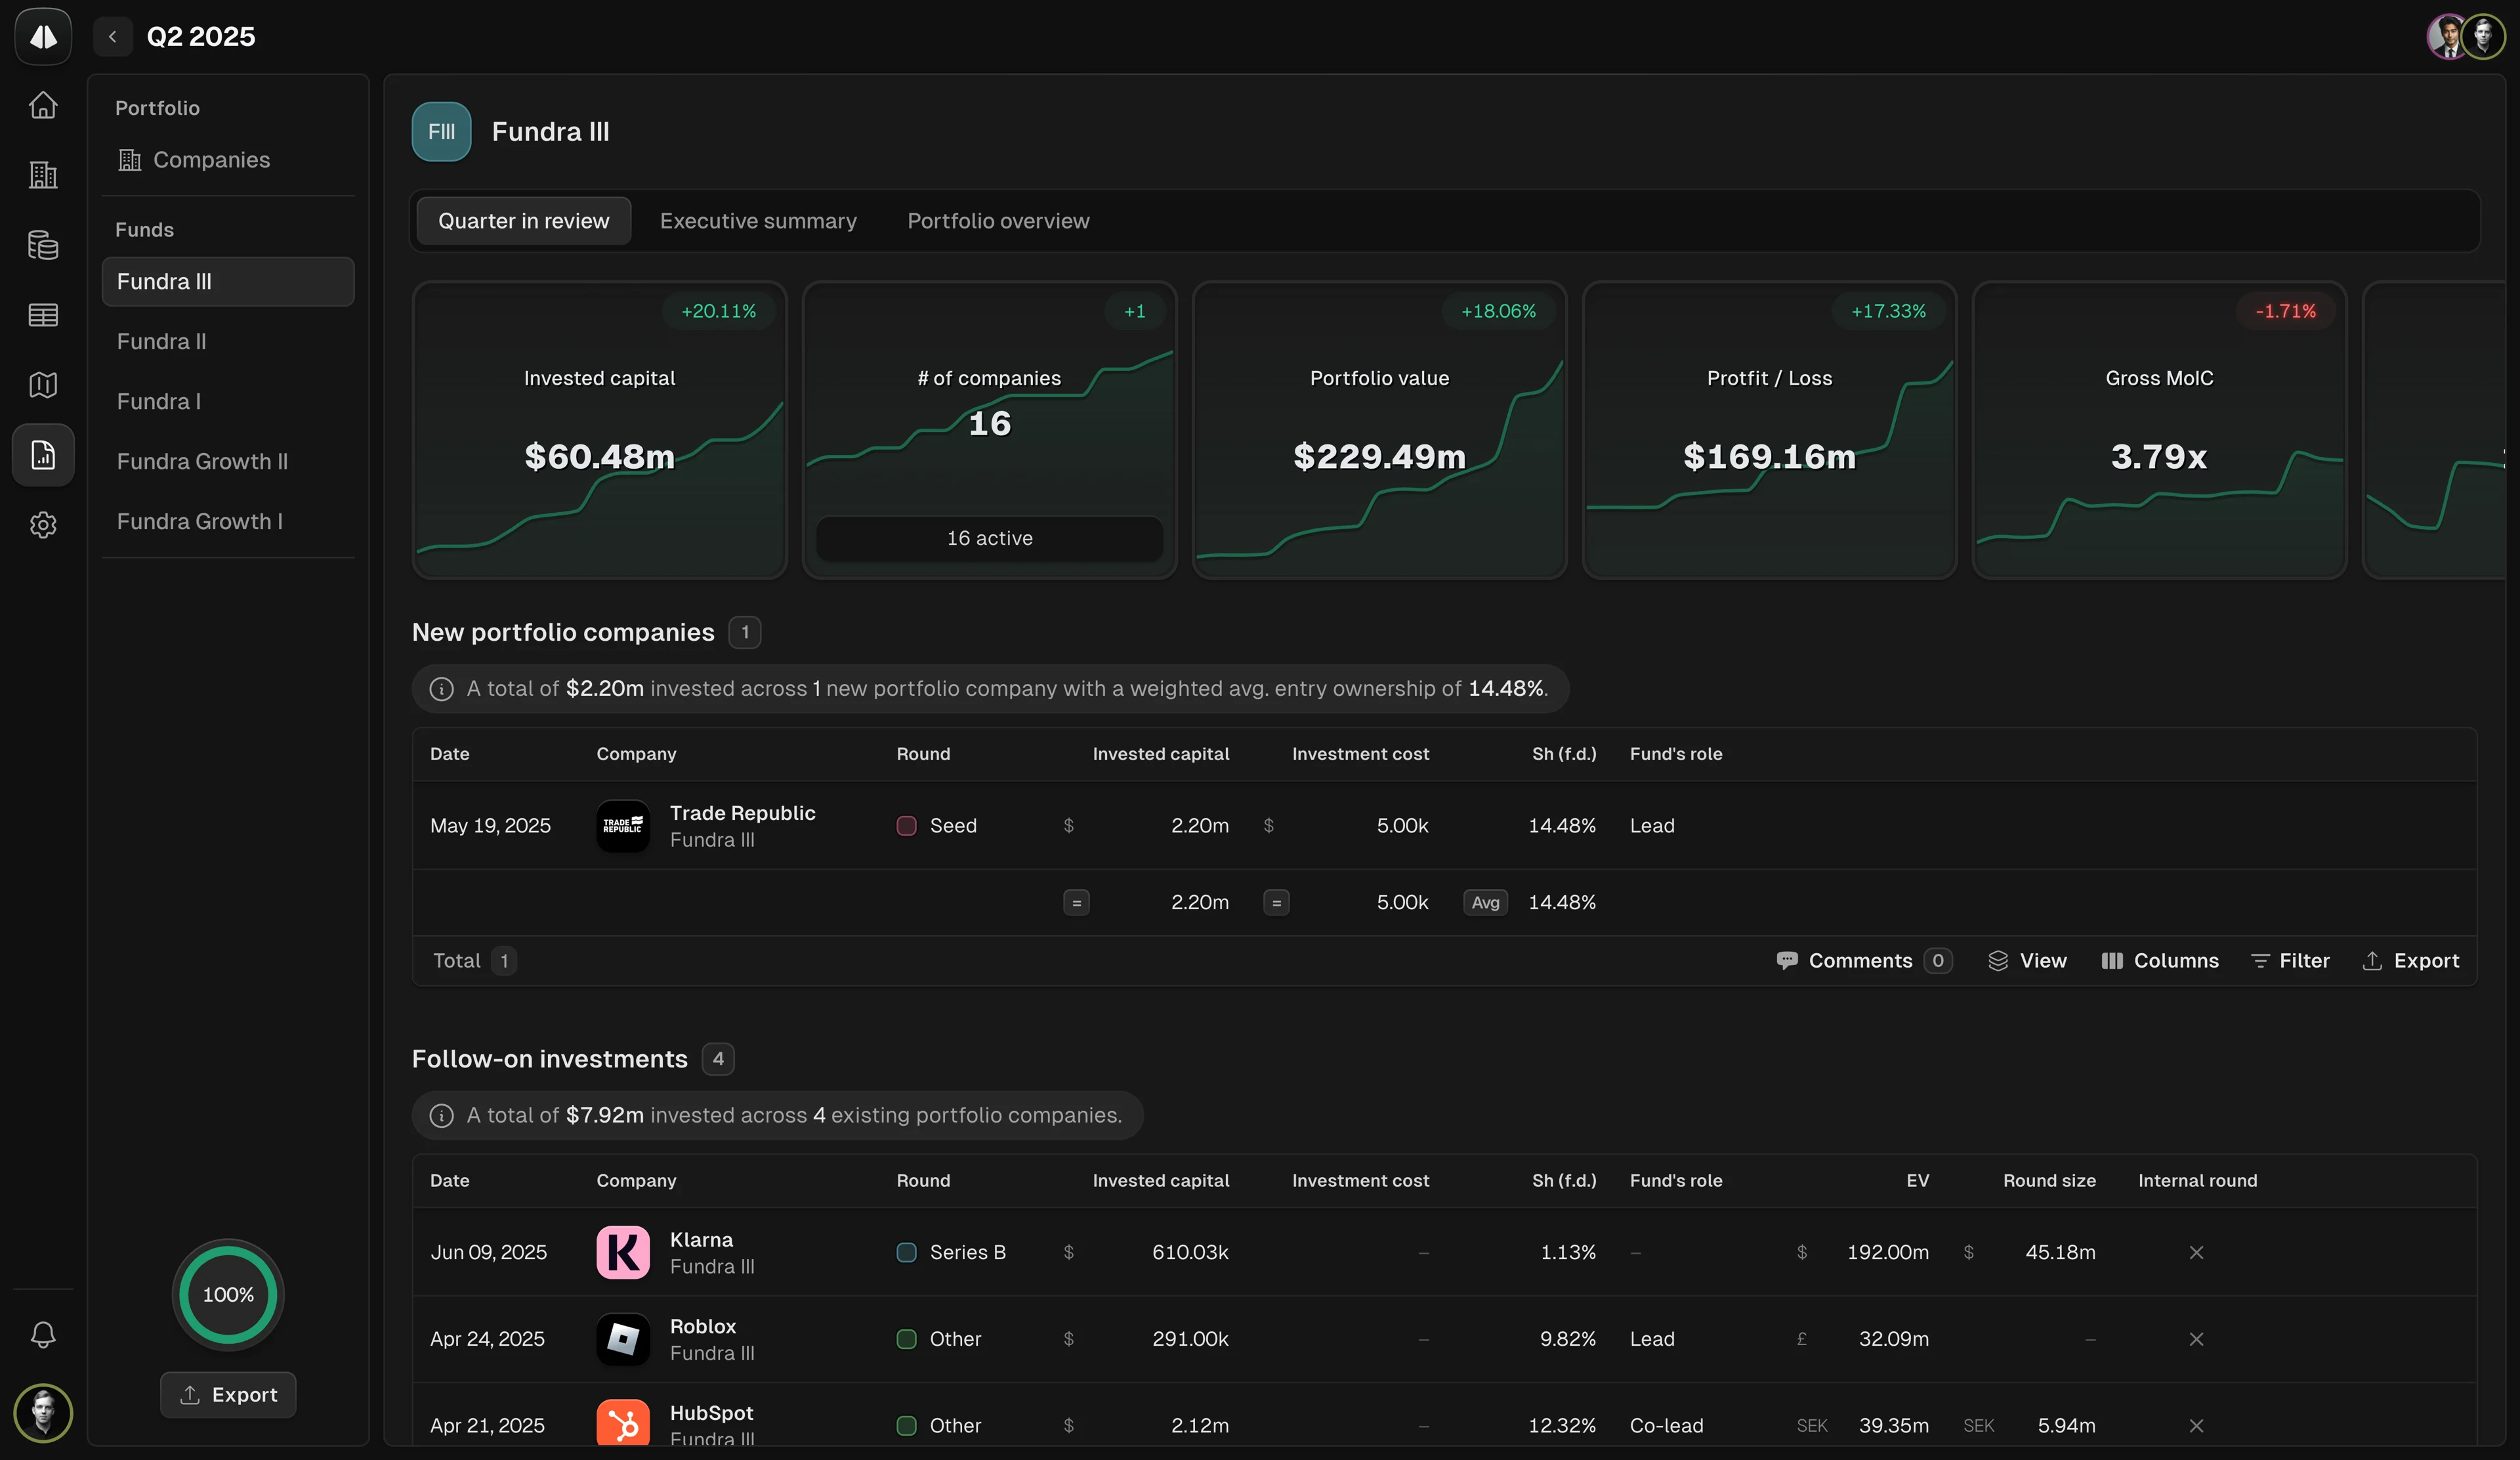Click the info icon beside the $7.92m summary

441,1115
